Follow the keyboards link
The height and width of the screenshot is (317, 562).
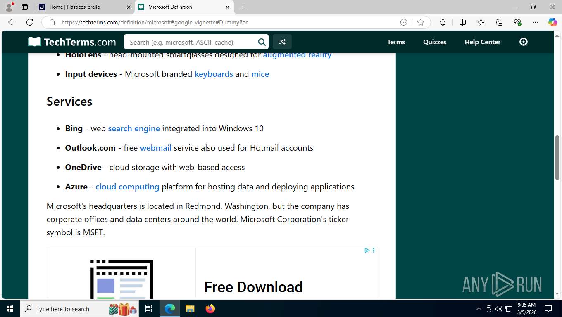pos(214,74)
